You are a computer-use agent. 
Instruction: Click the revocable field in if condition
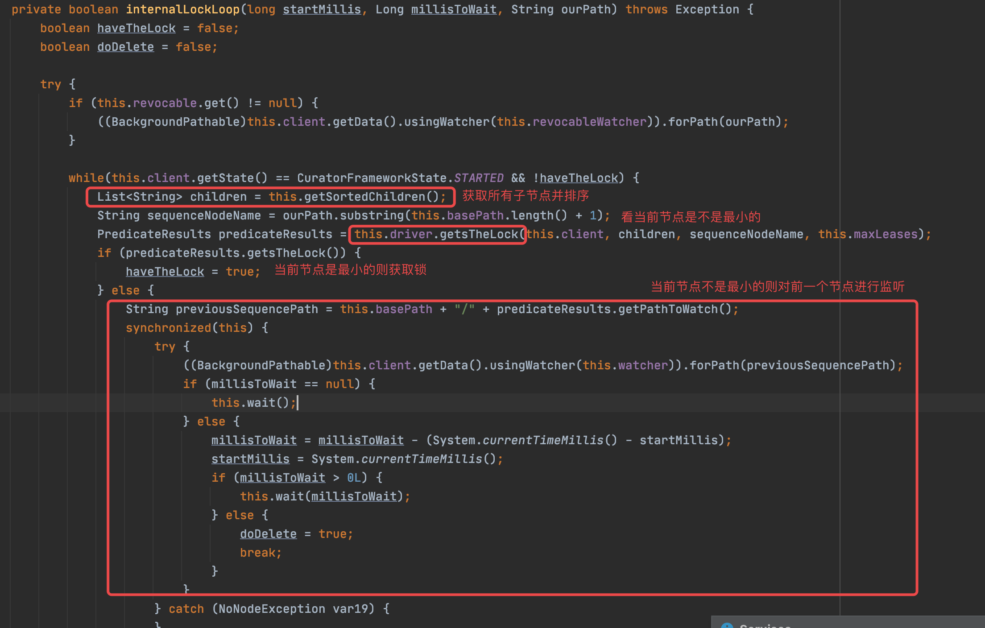(165, 103)
